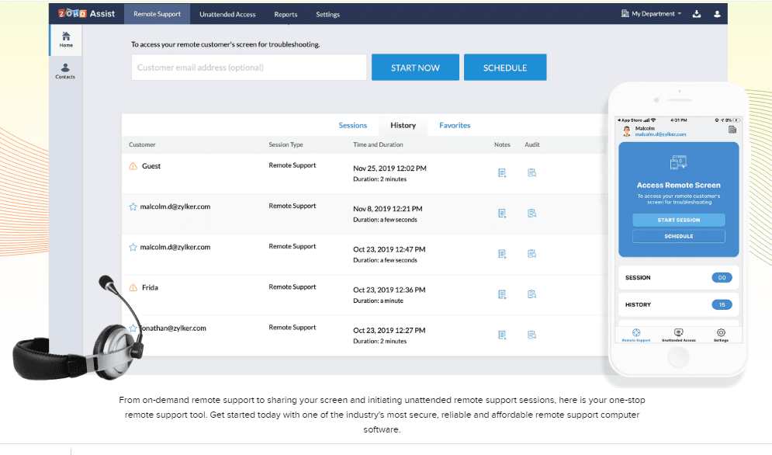This screenshot has height=455, width=772.
Task: Expand the My Department dropdown
Action: coord(652,14)
